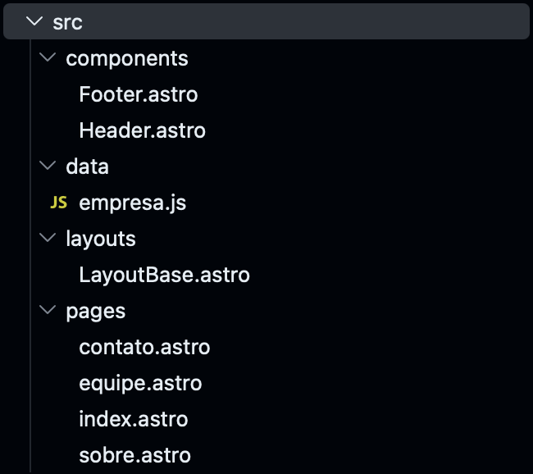Image resolution: width=533 pixels, height=474 pixels.
Task: Select the pages folder label
Action: click(96, 312)
